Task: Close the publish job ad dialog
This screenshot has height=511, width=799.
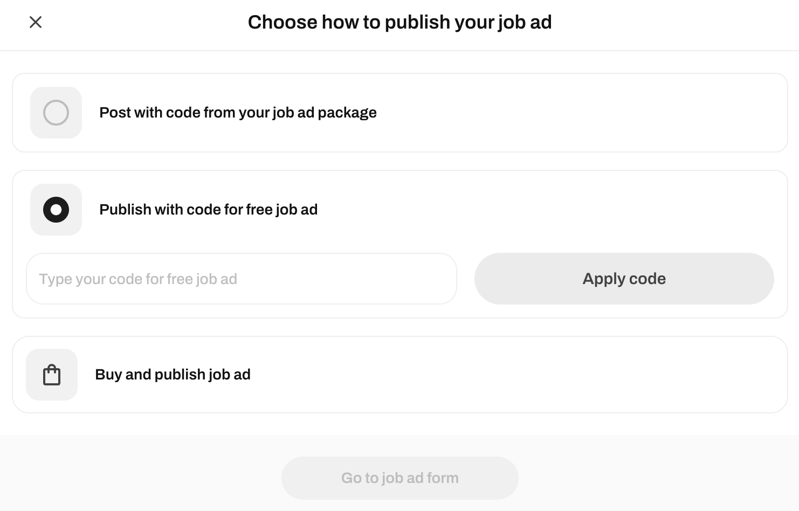Action: (36, 22)
